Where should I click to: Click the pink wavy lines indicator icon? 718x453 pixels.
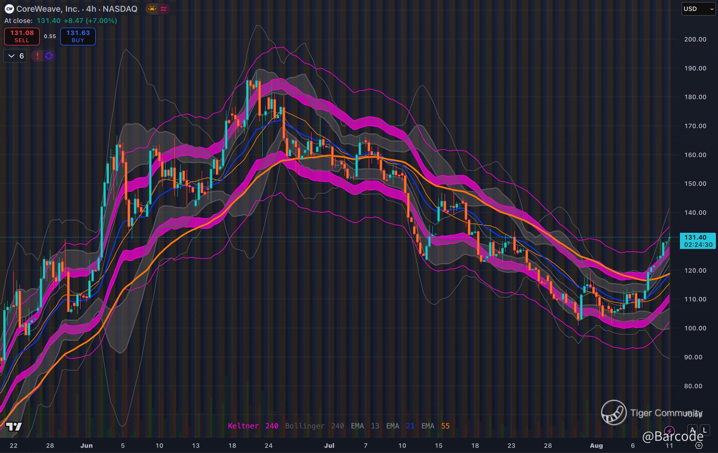click(x=164, y=9)
